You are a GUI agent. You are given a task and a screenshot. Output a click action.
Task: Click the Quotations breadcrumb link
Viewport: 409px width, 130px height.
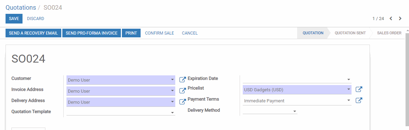click(21, 8)
